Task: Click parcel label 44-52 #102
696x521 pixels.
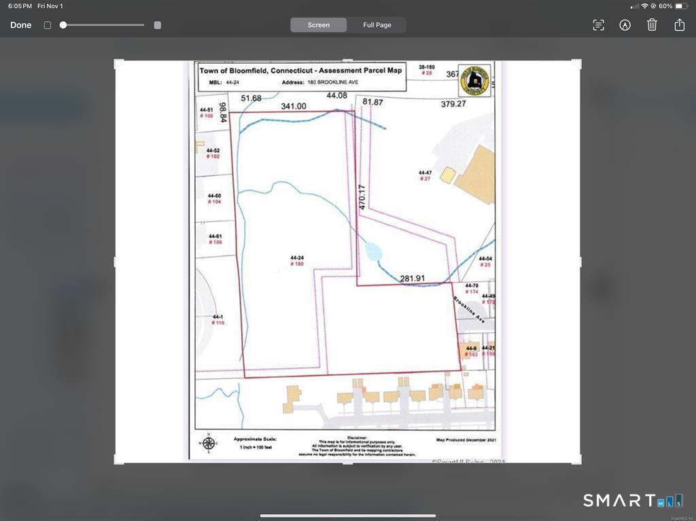Action: tap(213, 153)
